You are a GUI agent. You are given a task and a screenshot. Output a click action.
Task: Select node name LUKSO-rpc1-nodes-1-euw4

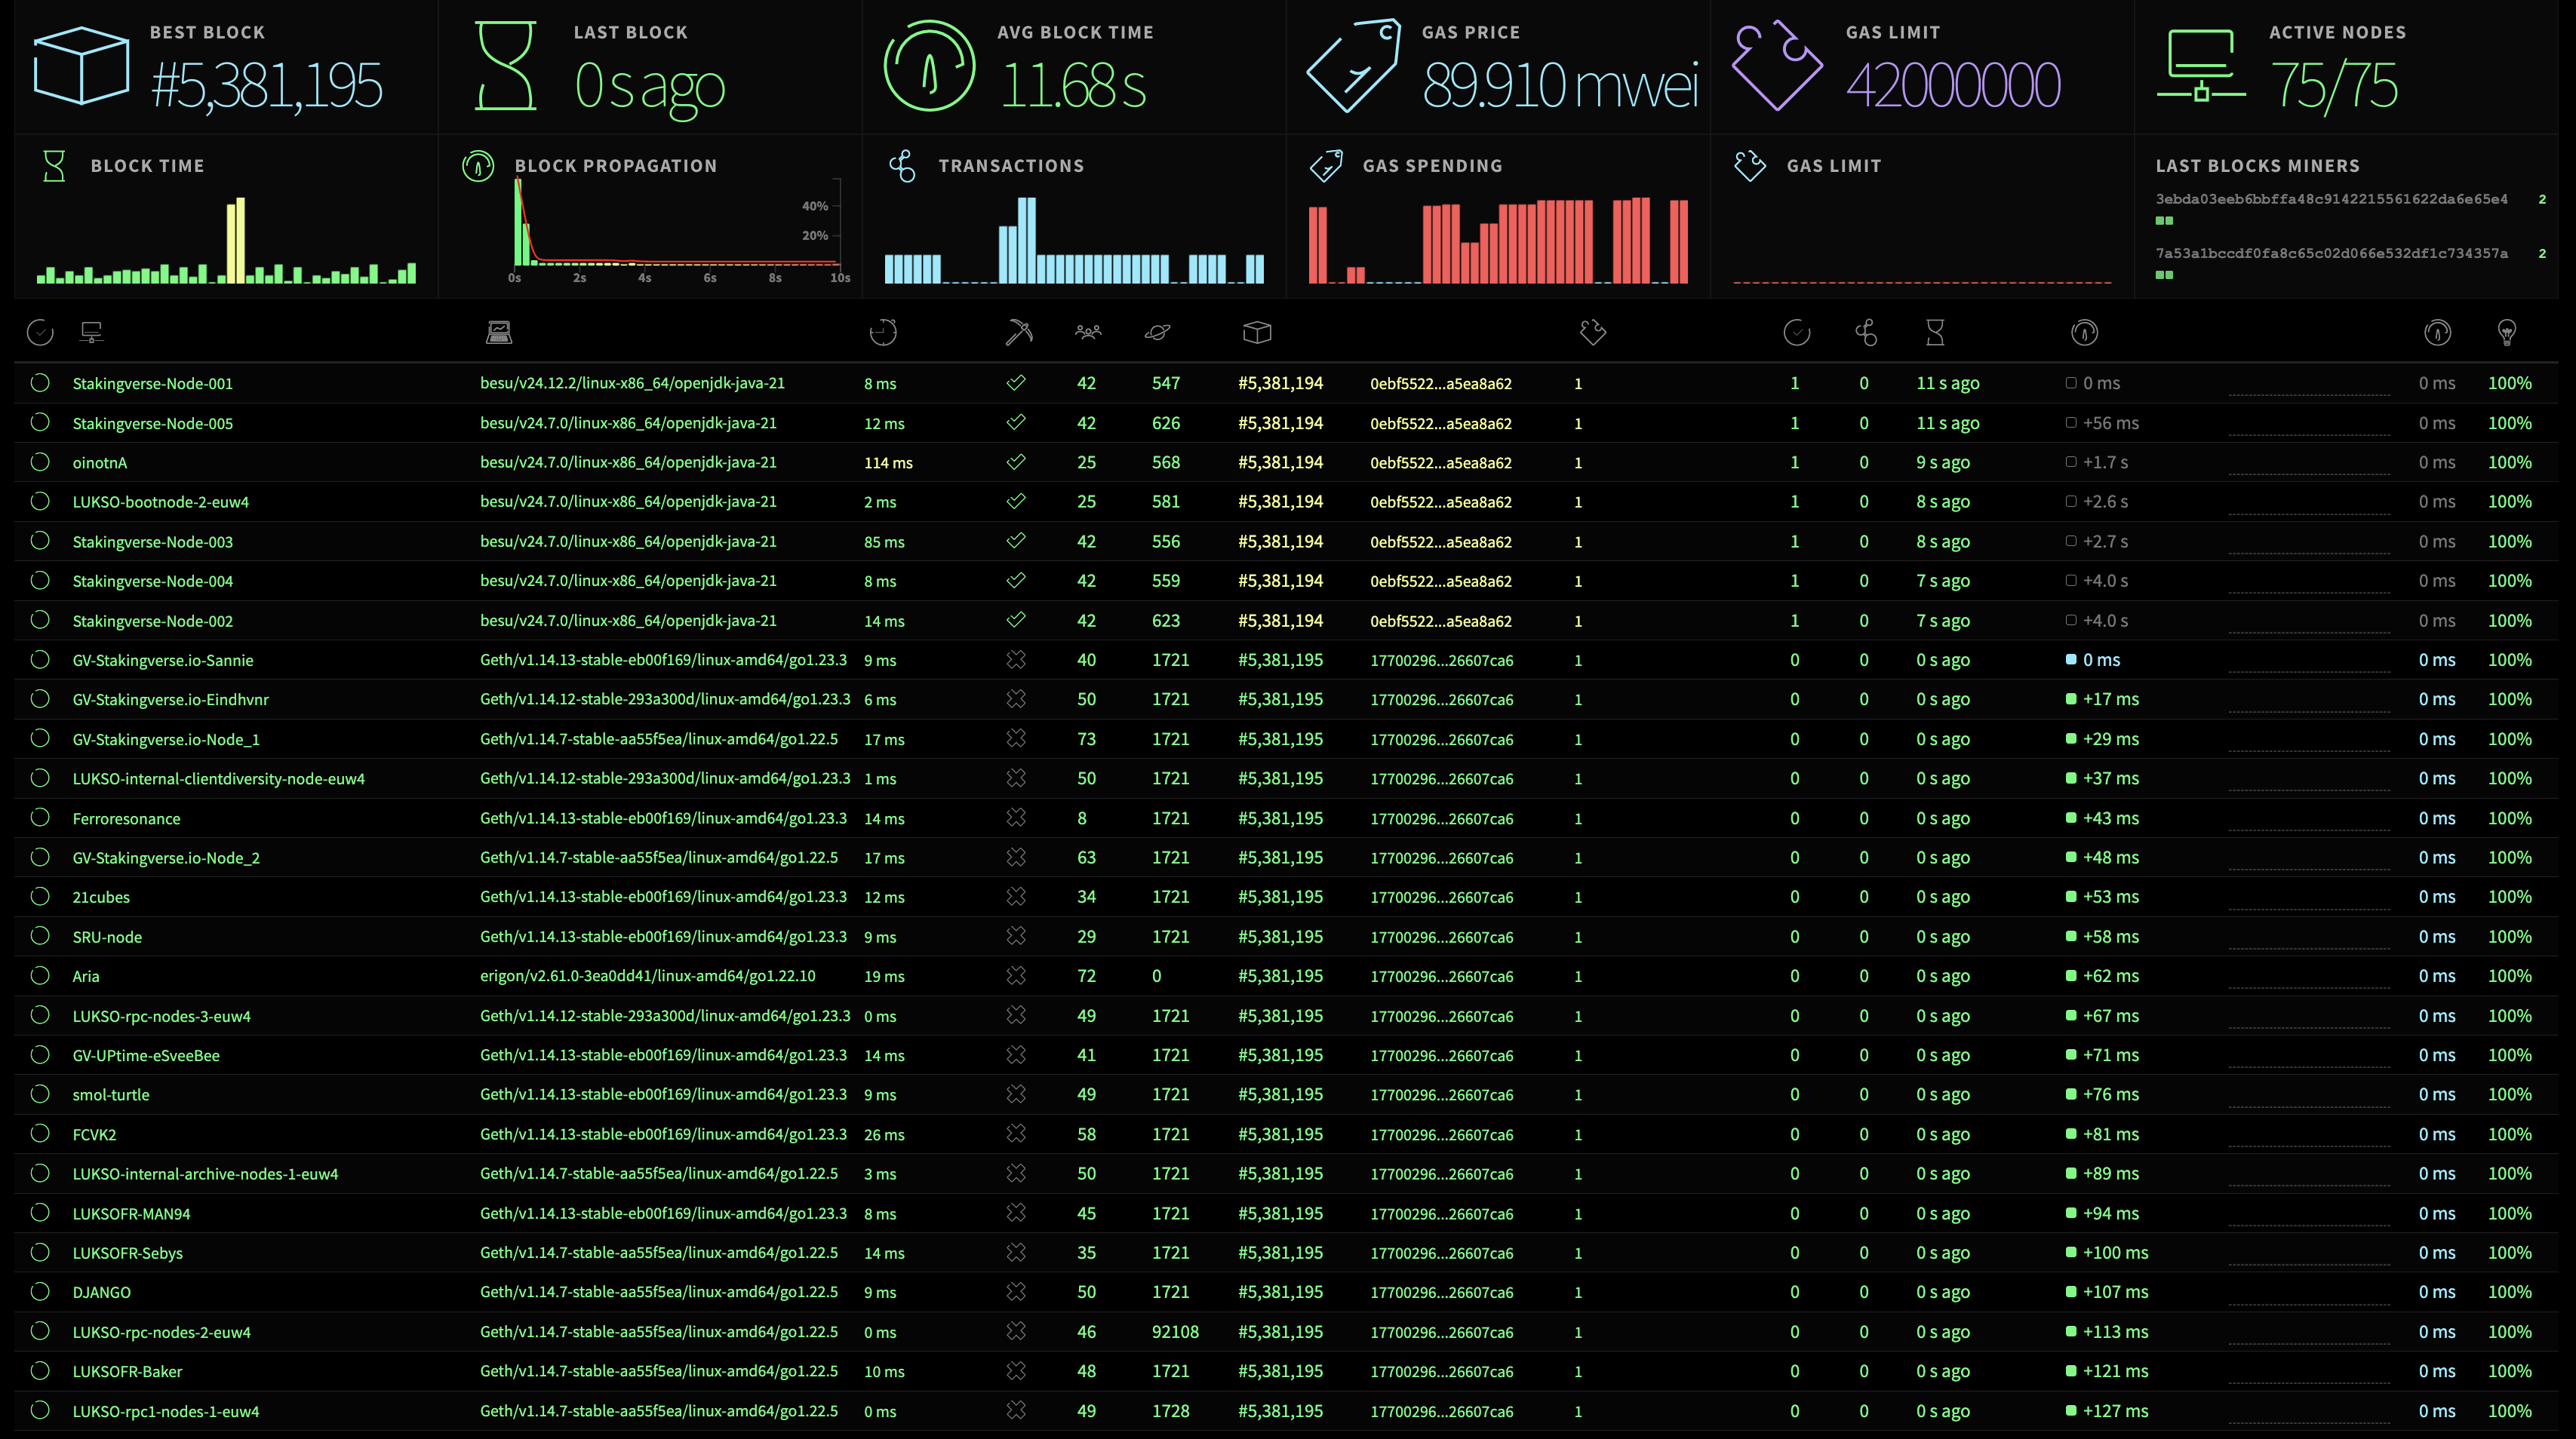pyautogui.click(x=165, y=1412)
